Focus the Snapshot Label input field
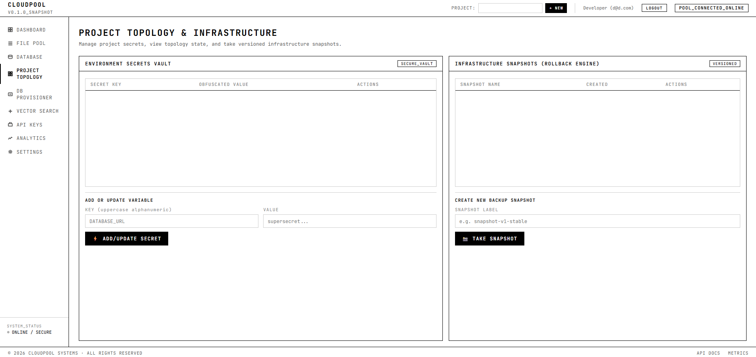Viewport: 756px width, 357px height. tap(598, 221)
